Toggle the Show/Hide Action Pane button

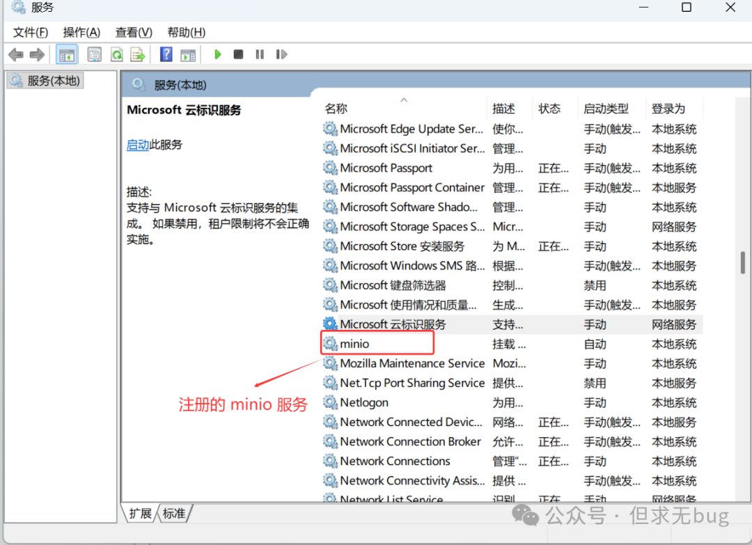188,54
